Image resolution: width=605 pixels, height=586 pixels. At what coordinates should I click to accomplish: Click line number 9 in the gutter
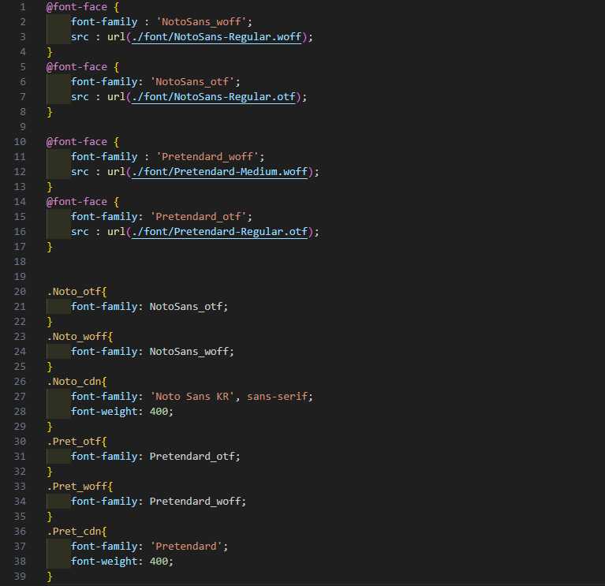point(23,127)
